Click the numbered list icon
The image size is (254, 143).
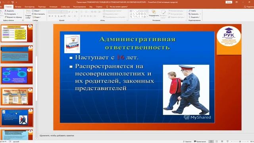87,12
